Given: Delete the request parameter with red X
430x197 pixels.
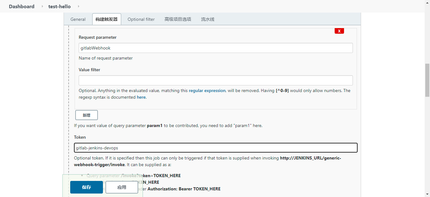Looking at the screenshot, I should [339, 31].
